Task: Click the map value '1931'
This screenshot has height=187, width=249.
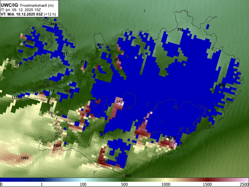Action: pos(118,59)
